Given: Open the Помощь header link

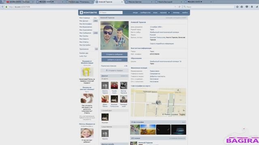Looking at the screenshot, I should [176, 12].
